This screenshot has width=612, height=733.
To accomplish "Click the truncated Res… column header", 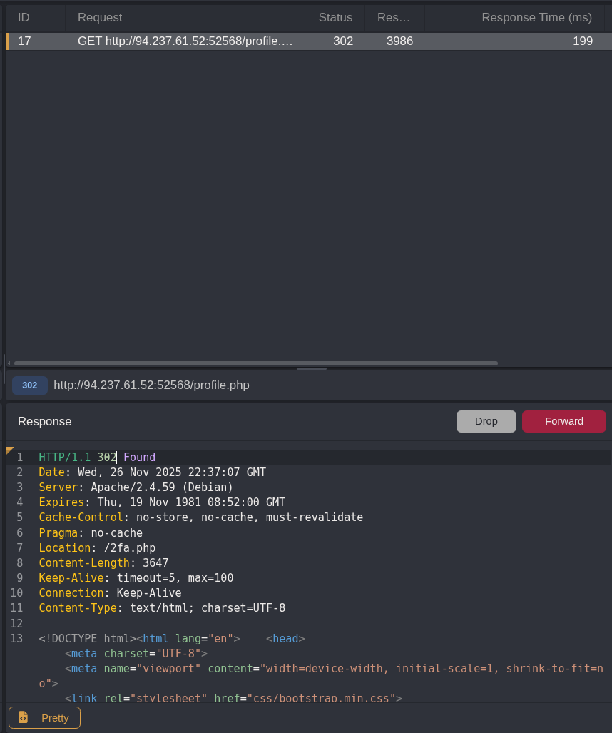I will pyautogui.click(x=394, y=17).
